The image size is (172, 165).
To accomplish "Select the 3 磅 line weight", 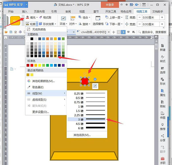I will pyautogui.click(x=87, y=119).
